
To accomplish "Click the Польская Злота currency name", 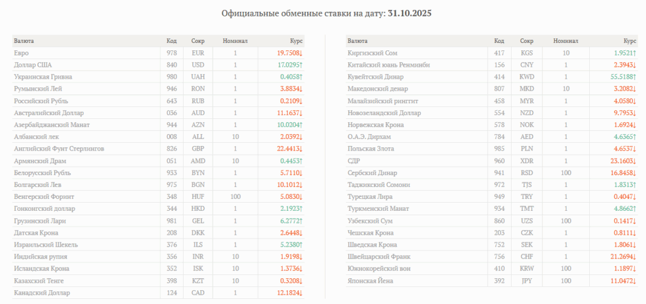I will [x=372, y=149].
